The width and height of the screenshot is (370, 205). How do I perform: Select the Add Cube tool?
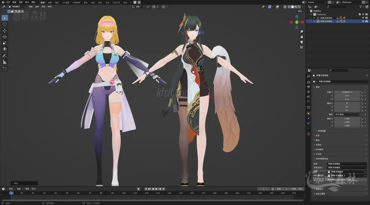(5, 69)
